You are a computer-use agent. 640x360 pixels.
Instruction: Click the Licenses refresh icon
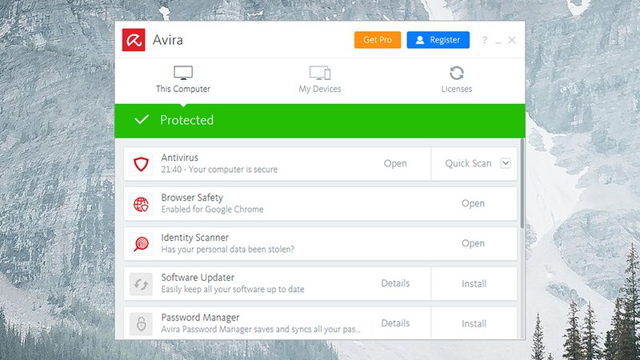[x=456, y=73]
